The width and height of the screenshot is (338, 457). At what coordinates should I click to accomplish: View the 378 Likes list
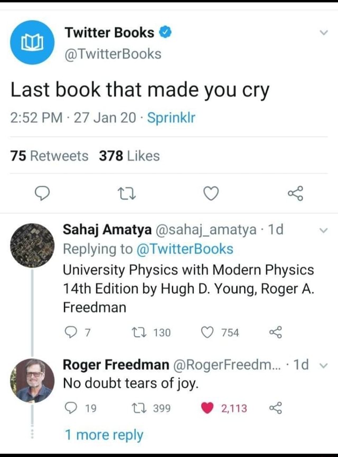point(129,156)
